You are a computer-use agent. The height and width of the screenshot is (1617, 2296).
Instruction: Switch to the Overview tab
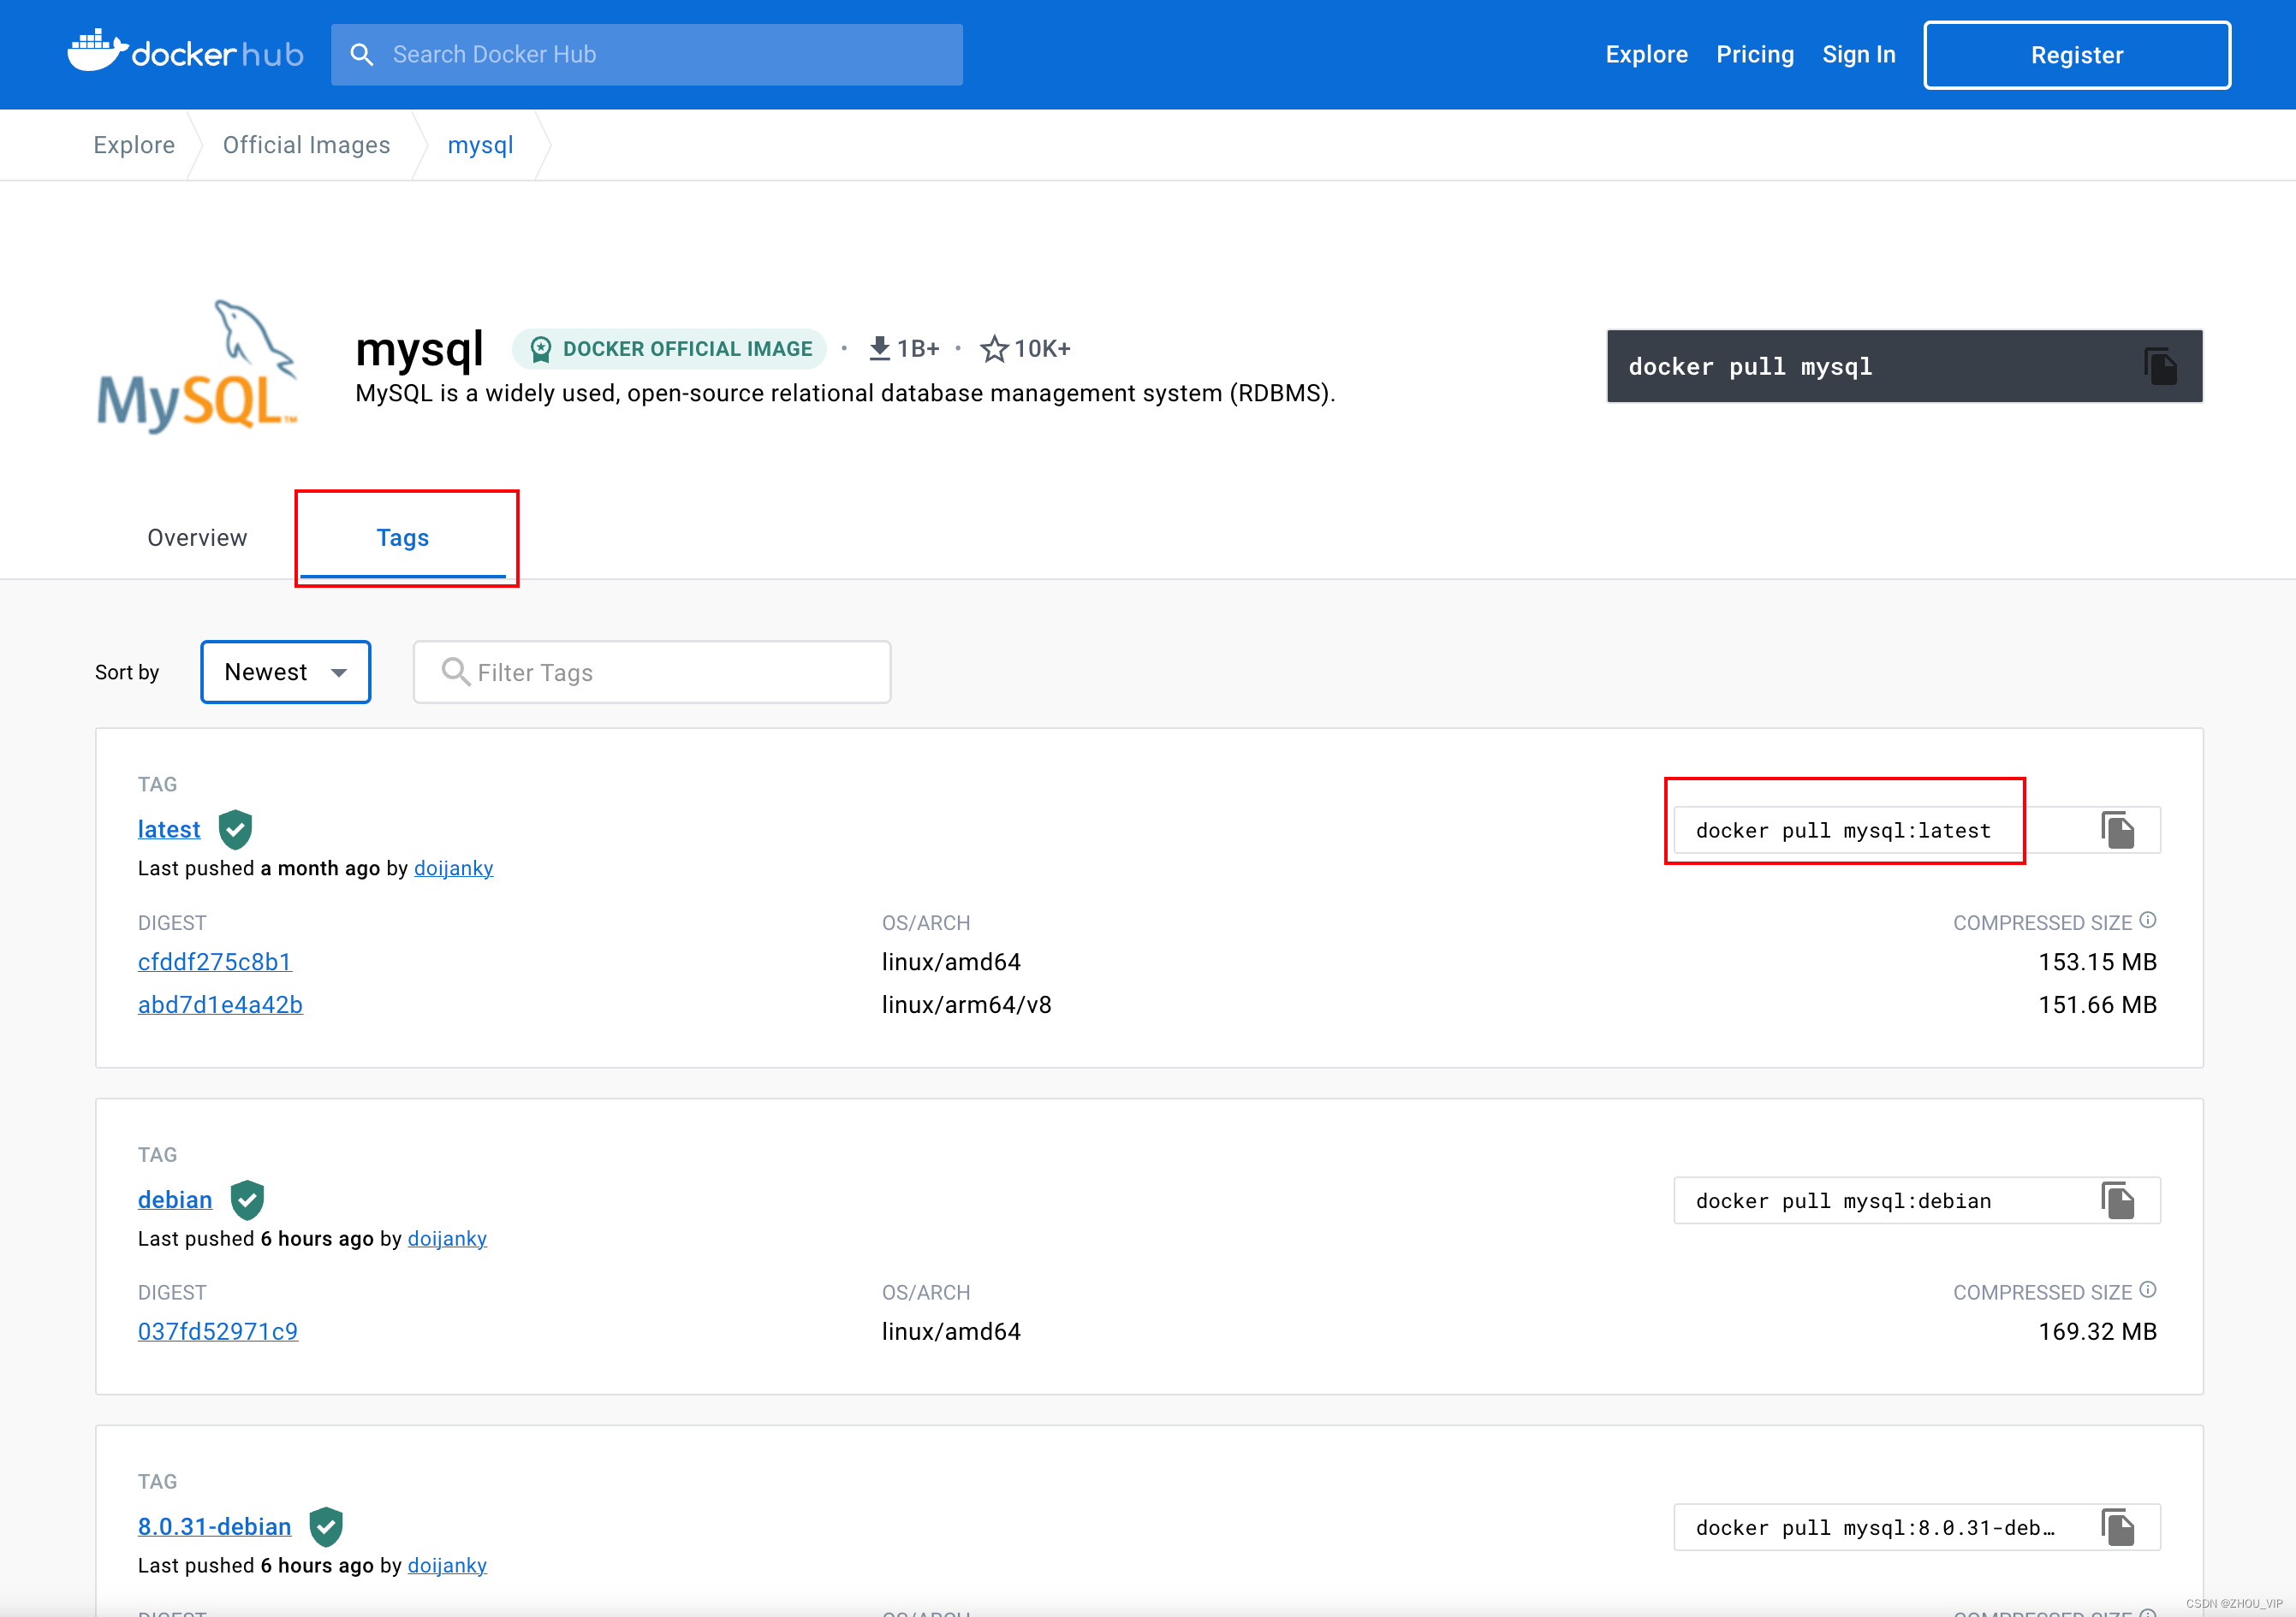tap(197, 536)
